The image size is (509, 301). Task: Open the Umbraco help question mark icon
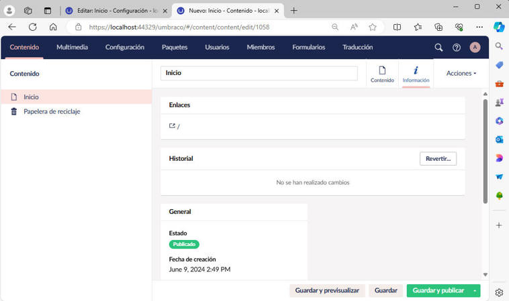457,48
